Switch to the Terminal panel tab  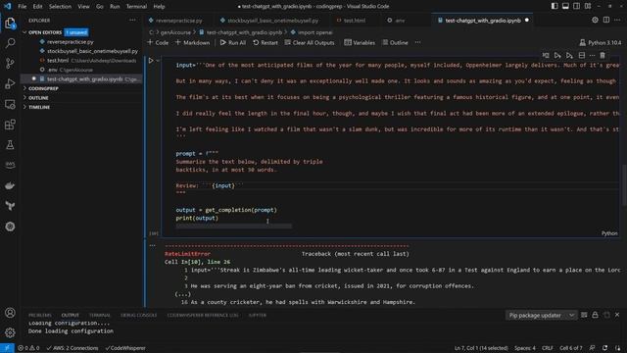click(x=100, y=315)
